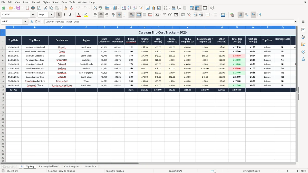Screen dimensions: 308x173
Task: Toggle Freeze Rows and Columns
Action: click(197, 8)
